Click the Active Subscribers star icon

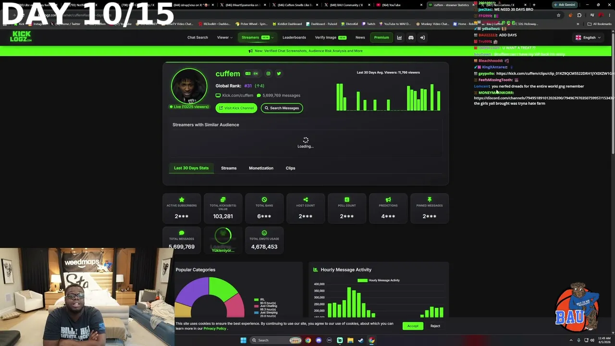tap(182, 199)
